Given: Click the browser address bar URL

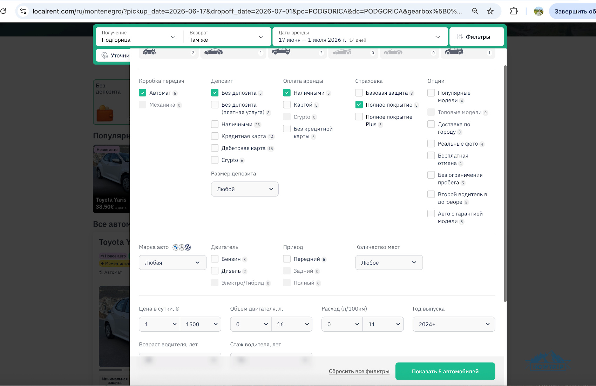Looking at the screenshot, I should [x=247, y=11].
